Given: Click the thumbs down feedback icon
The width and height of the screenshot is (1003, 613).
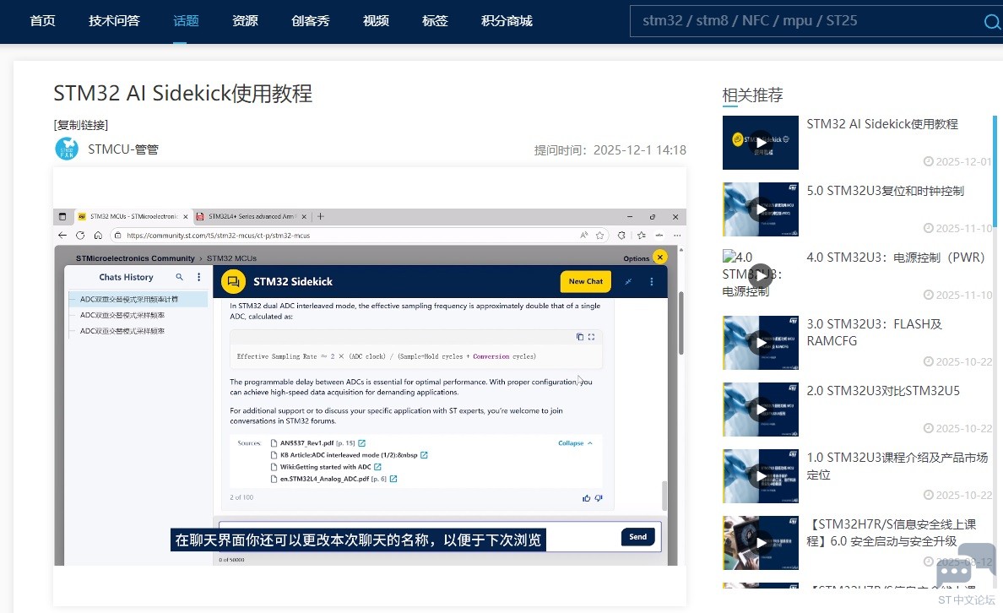Looking at the screenshot, I should coord(598,498).
